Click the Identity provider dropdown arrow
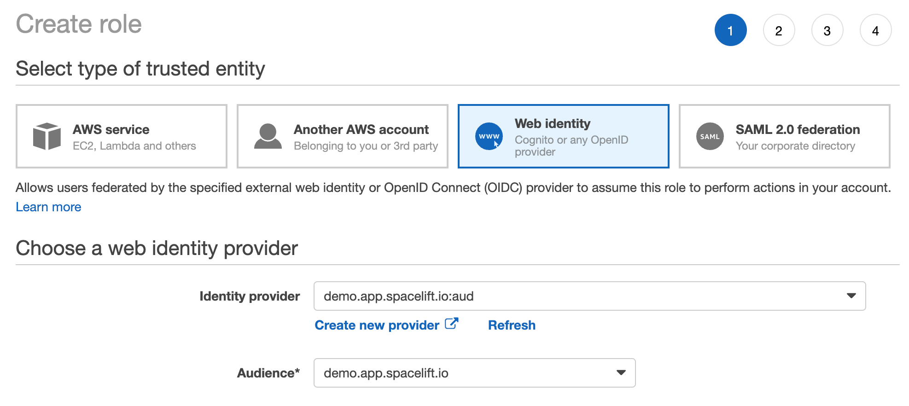Viewport: 909px width, 406px height. coord(851,296)
